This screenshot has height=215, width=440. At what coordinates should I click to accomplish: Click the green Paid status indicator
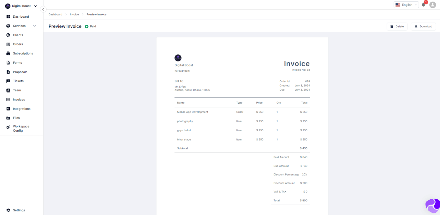coord(87,27)
